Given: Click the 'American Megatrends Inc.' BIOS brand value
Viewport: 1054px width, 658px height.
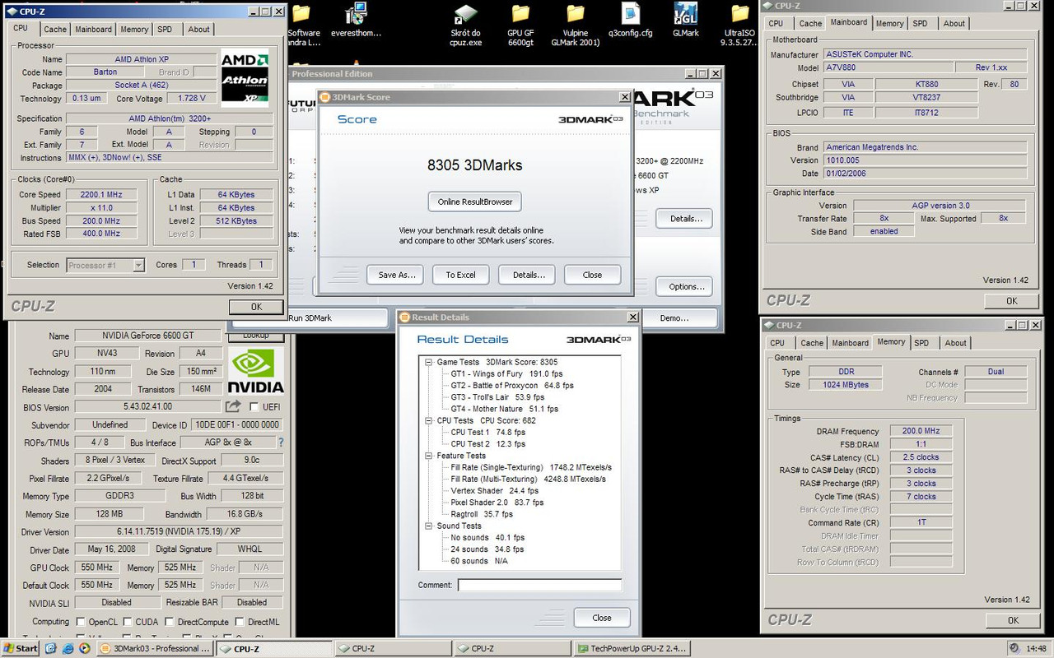Looking at the screenshot, I should 926,148.
